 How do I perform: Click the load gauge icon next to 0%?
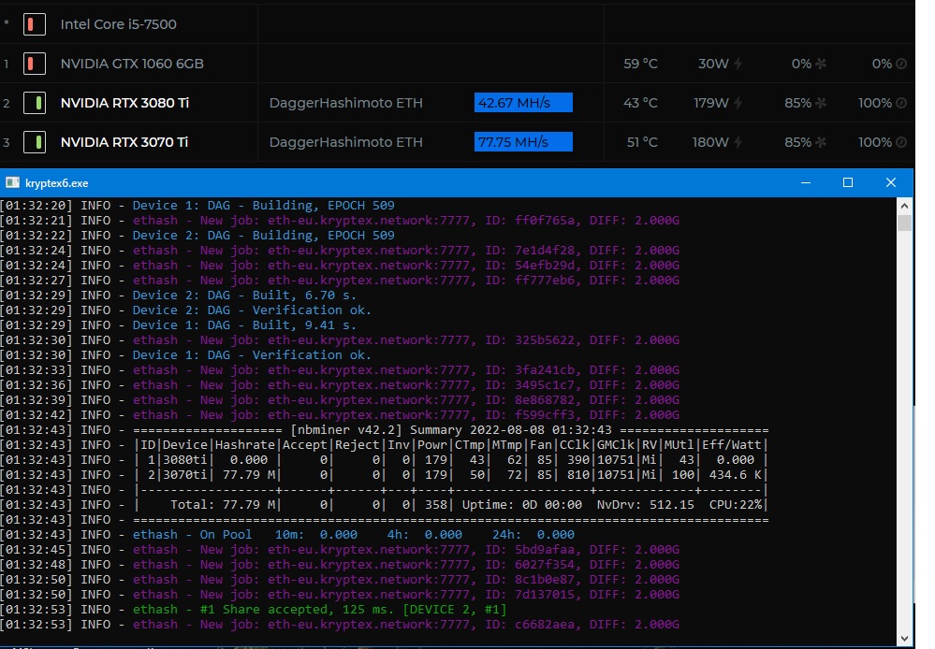coord(901,64)
